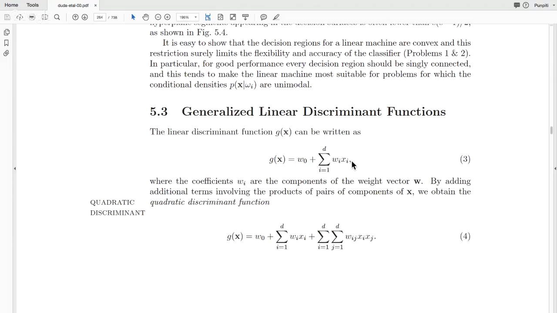The width and height of the screenshot is (557, 313).
Task: Enter full screen view mode
Action: click(x=233, y=17)
